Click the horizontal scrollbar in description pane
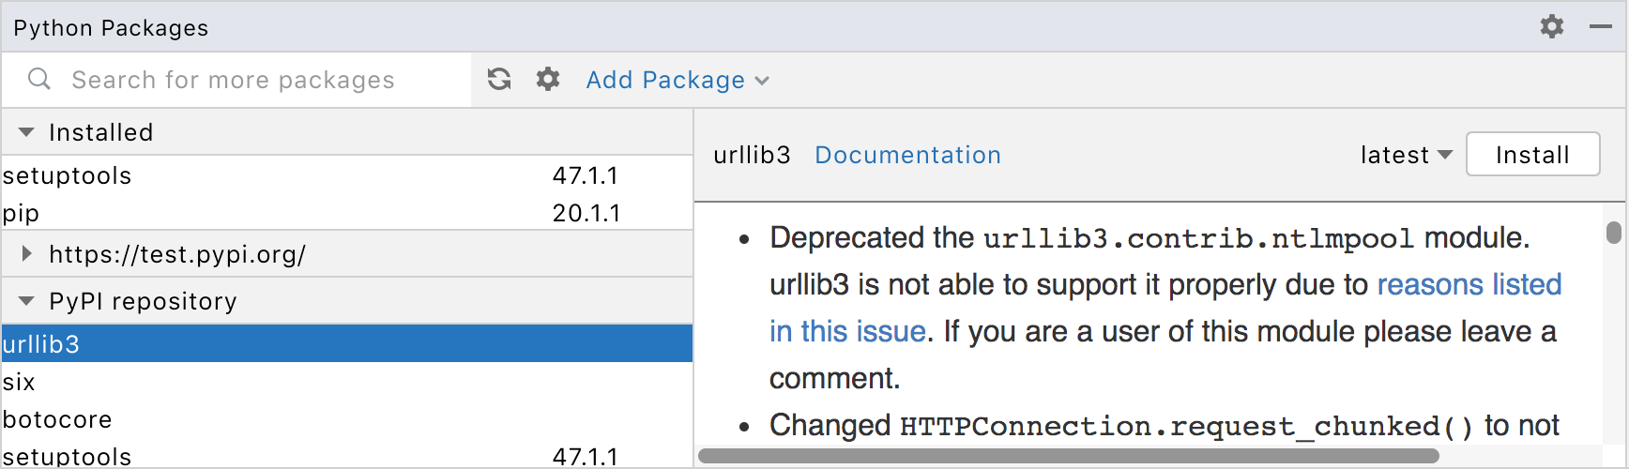 (1068, 456)
